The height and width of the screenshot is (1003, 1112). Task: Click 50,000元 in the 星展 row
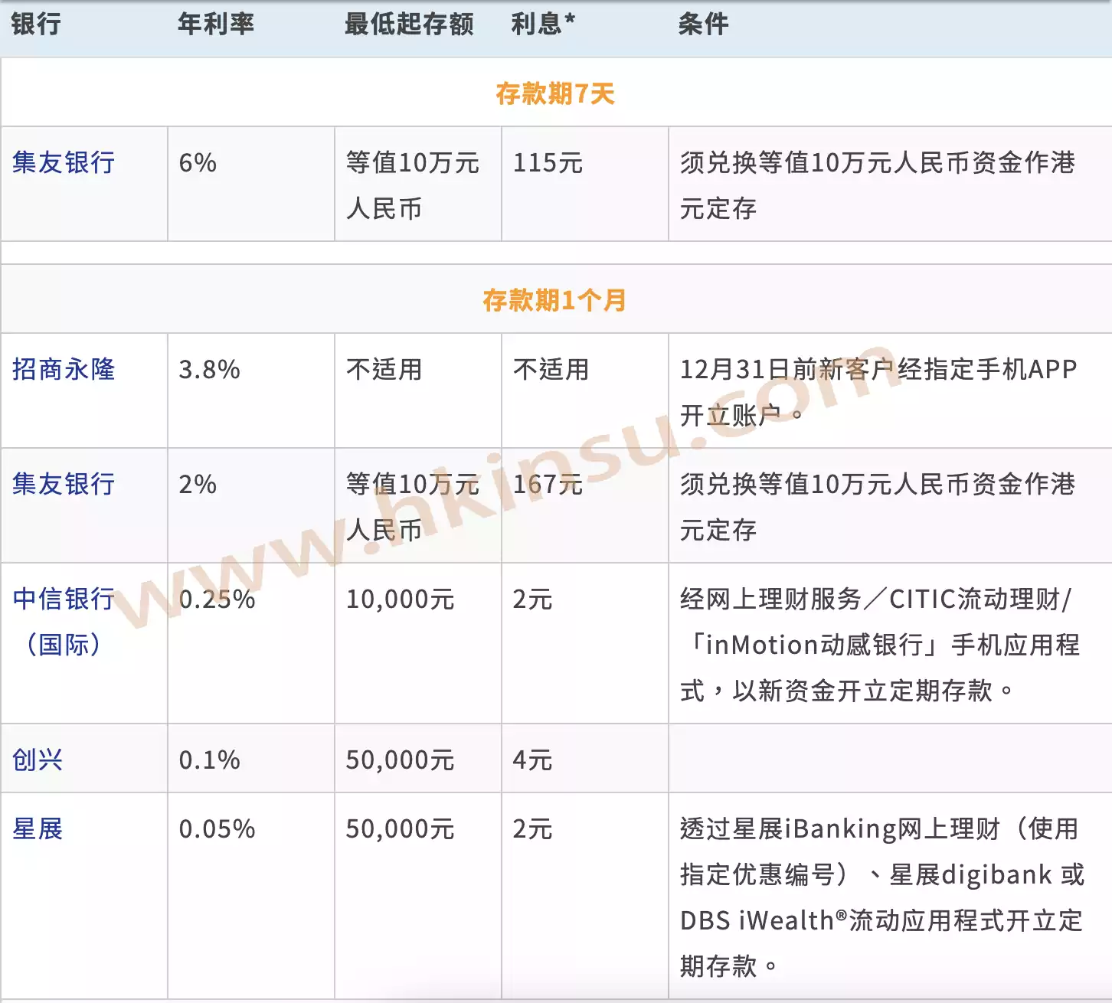point(401,828)
